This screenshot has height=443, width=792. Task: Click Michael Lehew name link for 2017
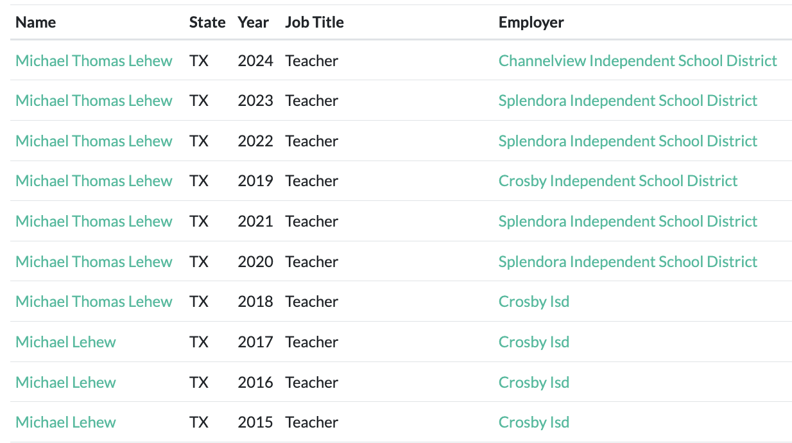(x=65, y=342)
